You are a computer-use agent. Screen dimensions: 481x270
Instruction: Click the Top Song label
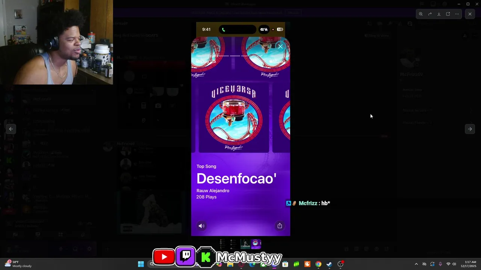point(206,166)
